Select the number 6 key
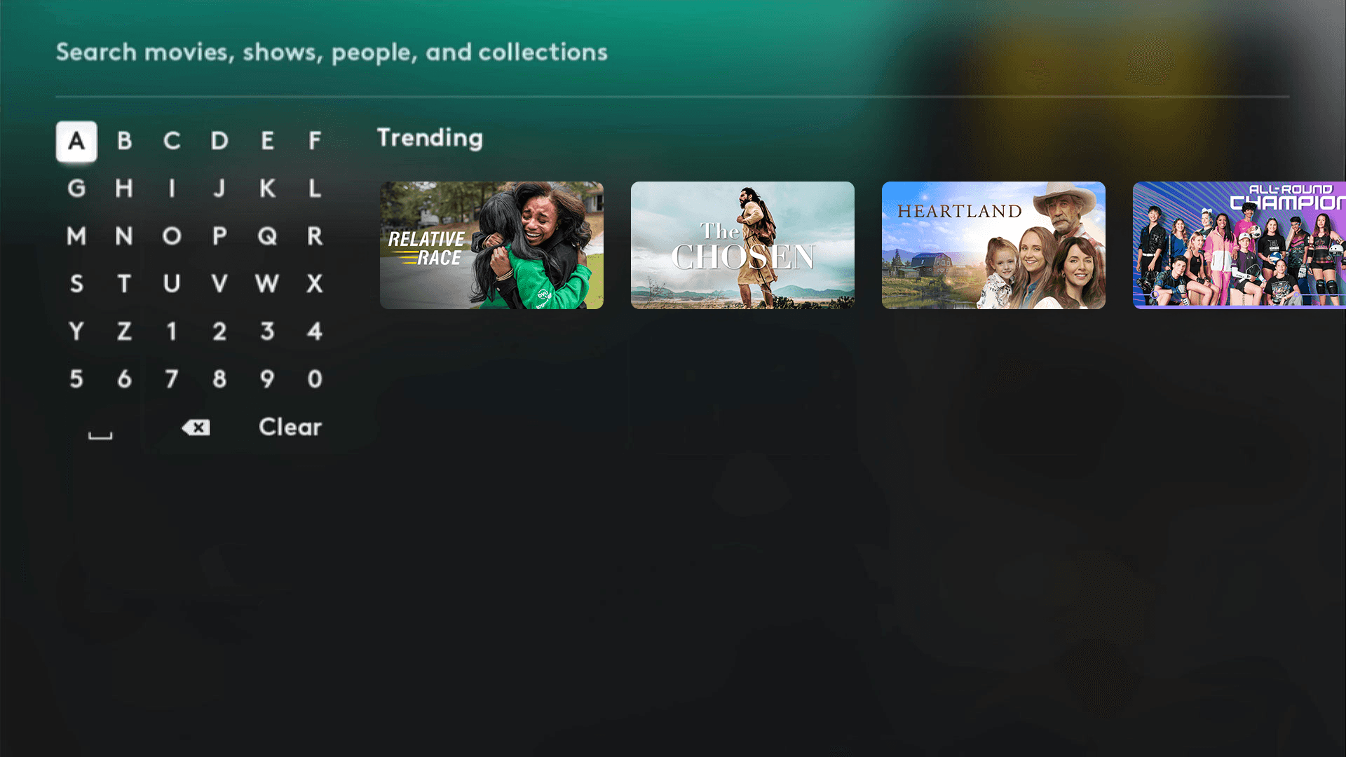1346x757 pixels. (x=124, y=380)
